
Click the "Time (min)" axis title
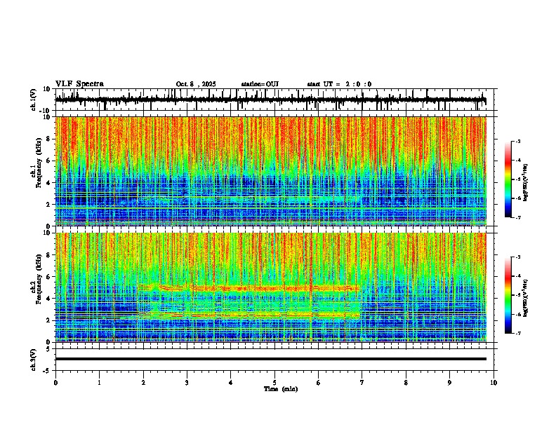(281, 389)
